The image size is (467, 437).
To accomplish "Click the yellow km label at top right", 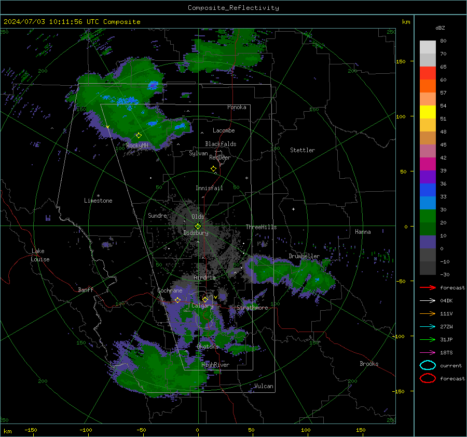I will click(x=406, y=22).
